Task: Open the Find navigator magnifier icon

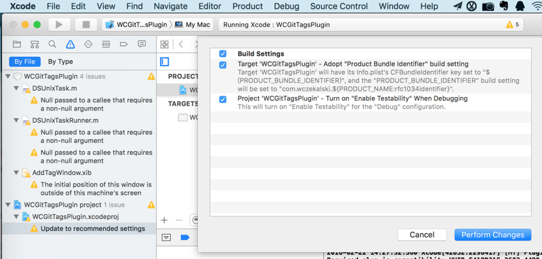Action: 52,44
